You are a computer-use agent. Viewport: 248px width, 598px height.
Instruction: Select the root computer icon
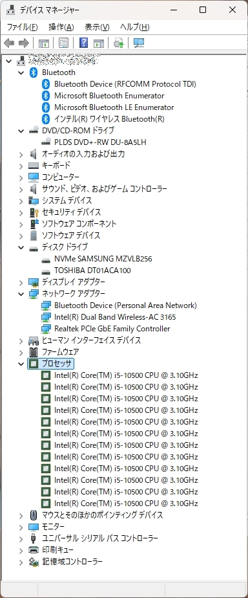21,60
